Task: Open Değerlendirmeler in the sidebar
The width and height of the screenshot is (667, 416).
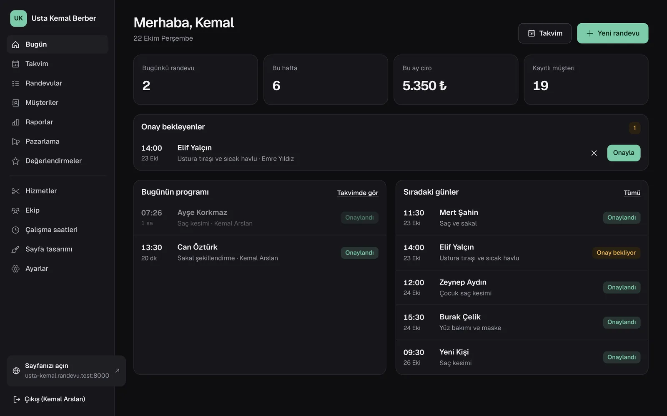Action: 58,161
